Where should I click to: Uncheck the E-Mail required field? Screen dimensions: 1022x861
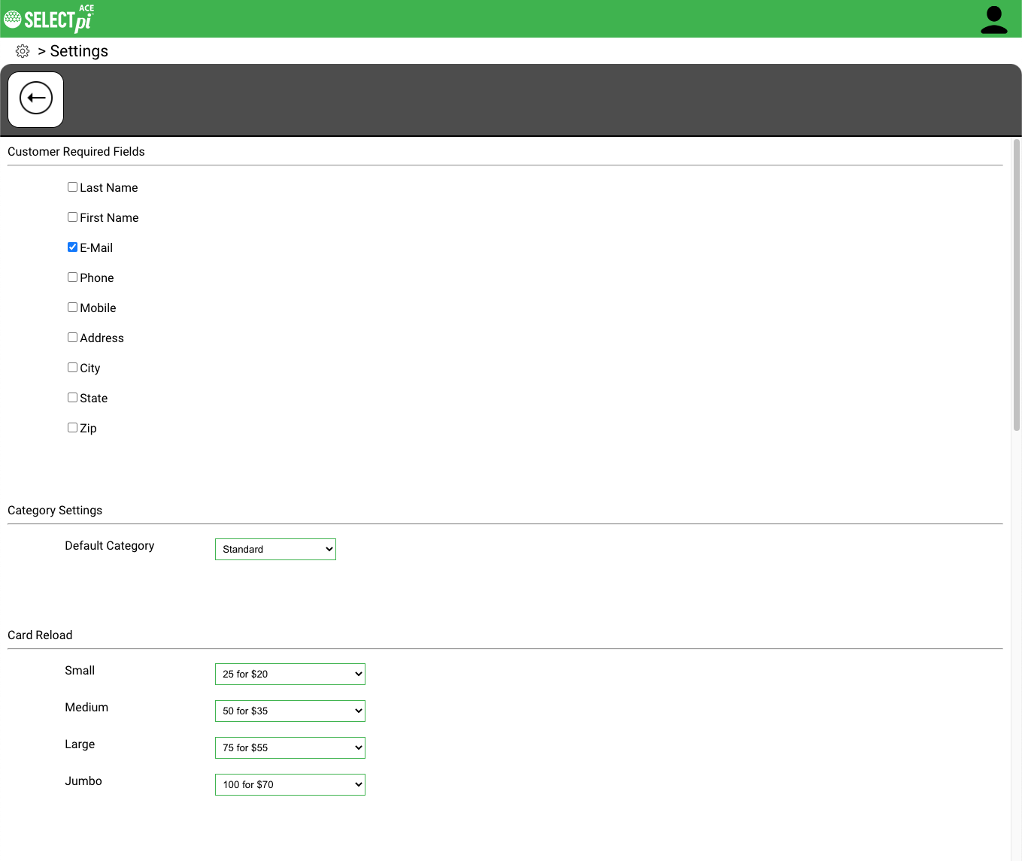click(x=72, y=247)
